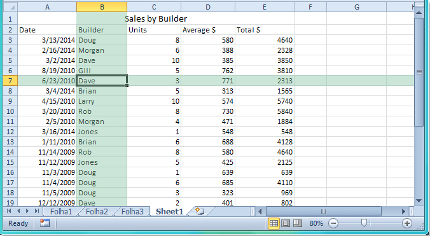430x236 pixels.
Task: Switch to Page Layout view
Action: pos(286,223)
